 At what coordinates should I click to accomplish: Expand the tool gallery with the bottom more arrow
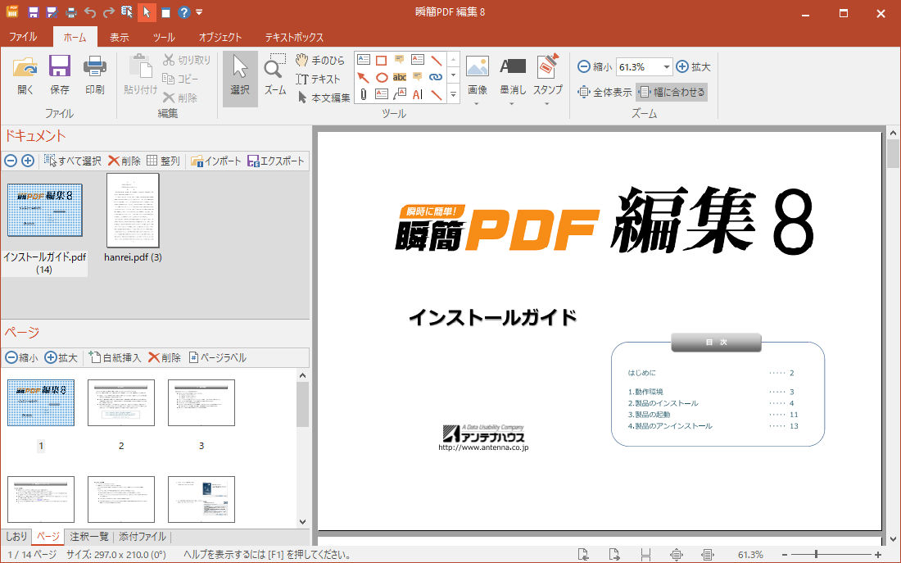click(454, 94)
